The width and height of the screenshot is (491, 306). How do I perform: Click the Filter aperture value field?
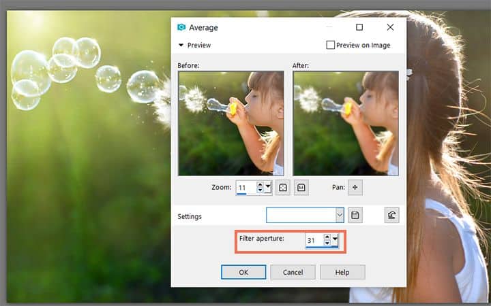tap(314, 240)
